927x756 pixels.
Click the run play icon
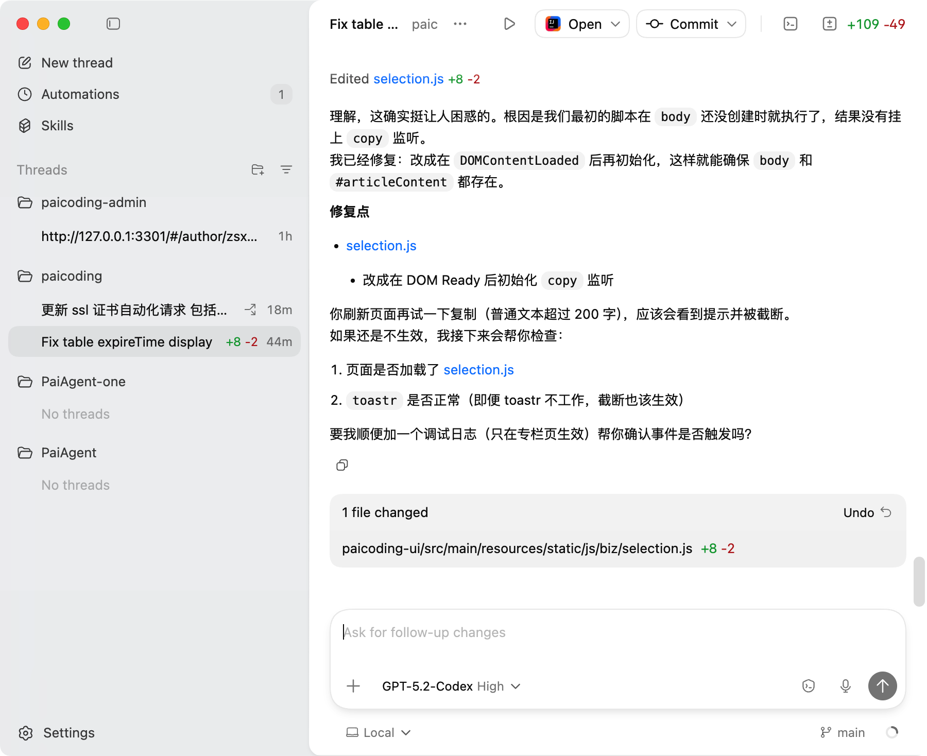(x=509, y=24)
